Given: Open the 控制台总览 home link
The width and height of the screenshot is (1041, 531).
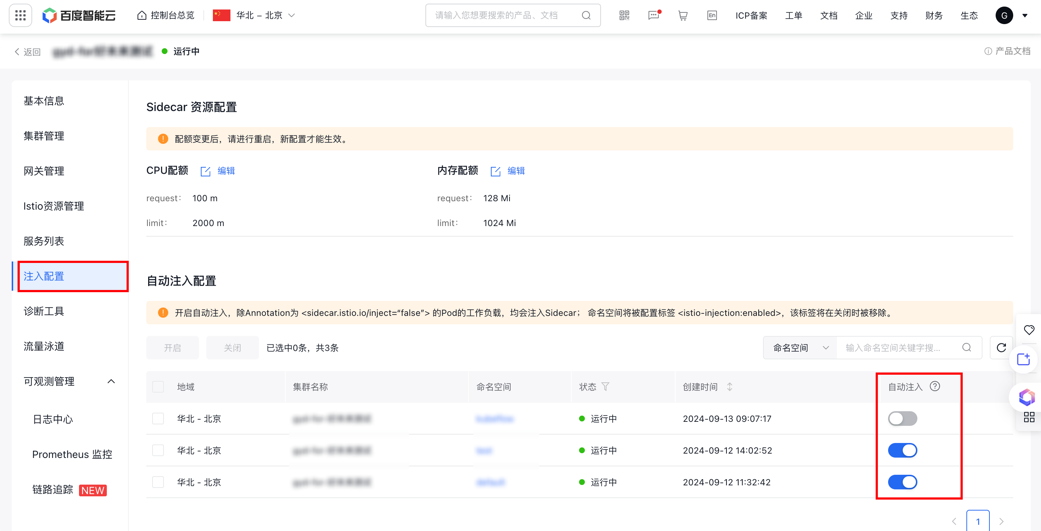Looking at the screenshot, I should pos(166,15).
